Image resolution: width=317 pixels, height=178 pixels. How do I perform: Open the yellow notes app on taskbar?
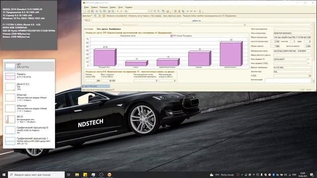(x=85, y=175)
